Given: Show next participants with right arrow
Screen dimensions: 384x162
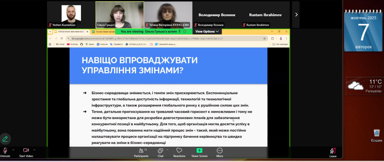Looking at the screenshot, I should pyautogui.click(x=296, y=15).
